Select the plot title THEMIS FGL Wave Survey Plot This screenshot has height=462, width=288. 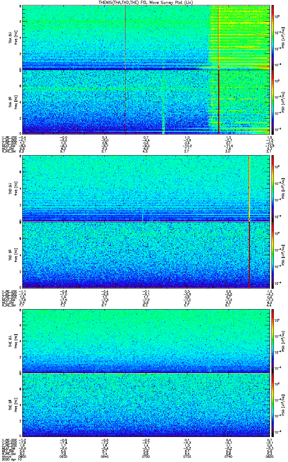[x=145, y=2]
